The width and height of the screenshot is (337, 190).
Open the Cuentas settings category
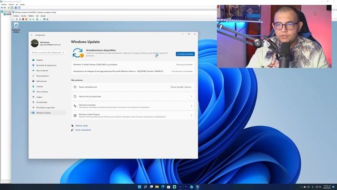[48, 87]
